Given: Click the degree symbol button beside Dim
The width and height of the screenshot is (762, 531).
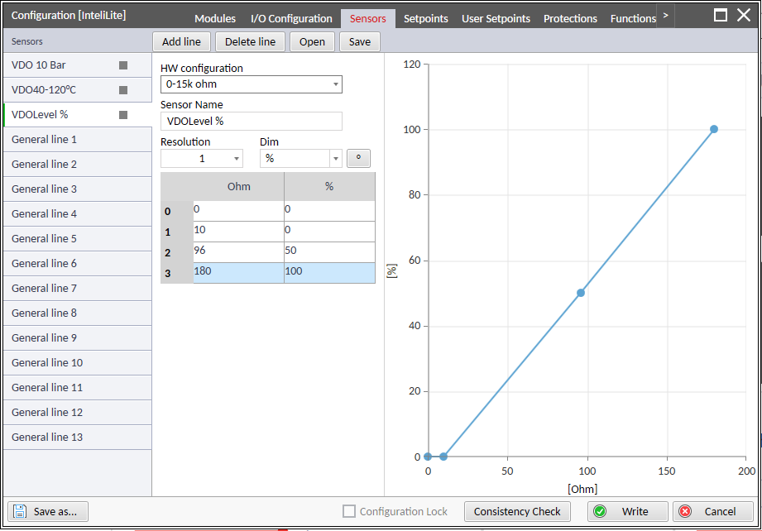Looking at the screenshot, I should pyautogui.click(x=358, y=158).
